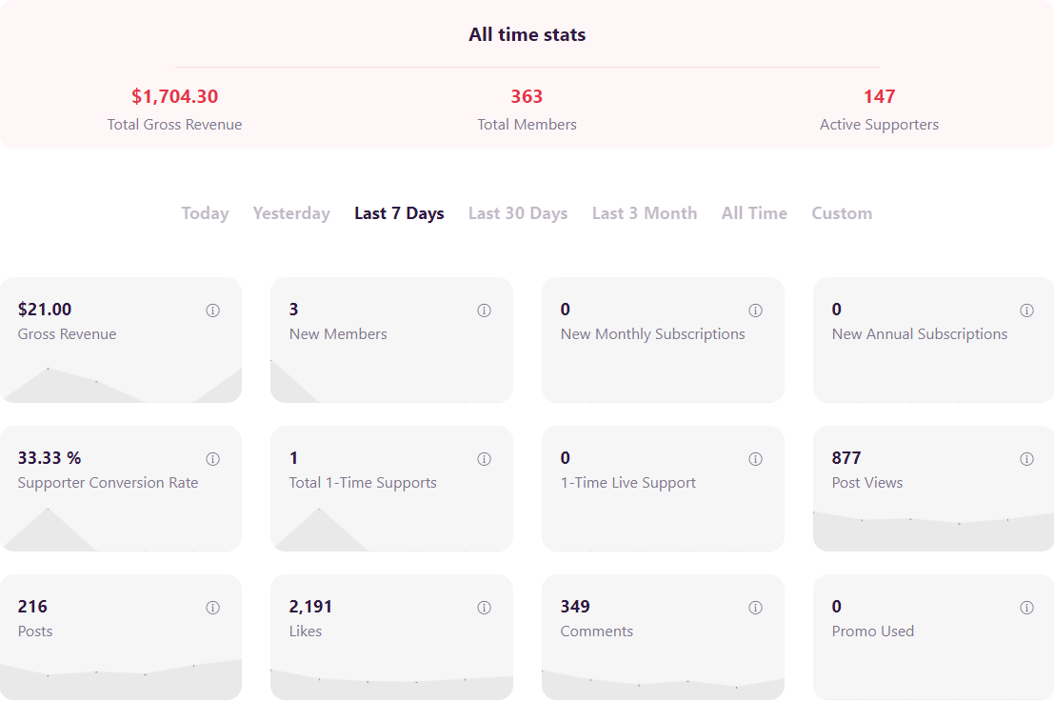Open info icon on Likes card

[484, 608]
